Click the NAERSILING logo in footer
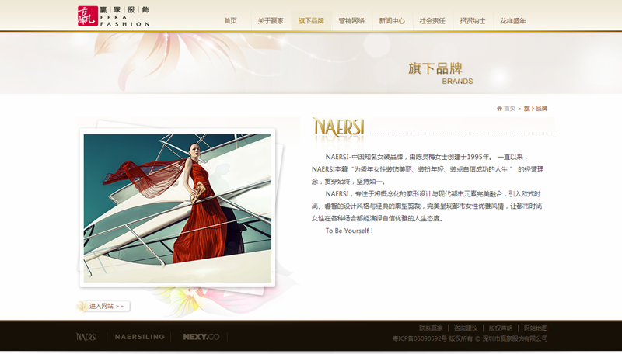This screenshot has height=354, width=622. coord(140,337)
